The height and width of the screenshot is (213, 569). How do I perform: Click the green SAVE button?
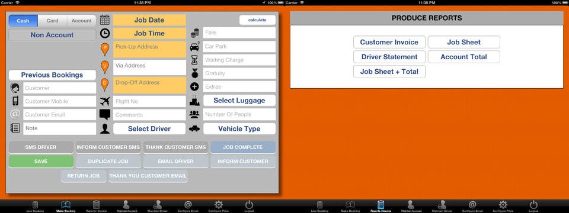click(x=41, y=162)
